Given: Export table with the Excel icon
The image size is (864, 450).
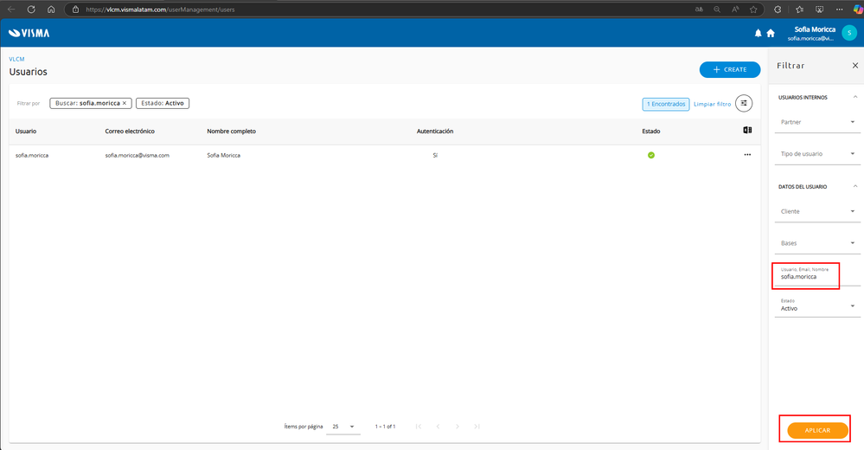Looking at the screenshot, I should pyautogui.click(x=747, y=130).
